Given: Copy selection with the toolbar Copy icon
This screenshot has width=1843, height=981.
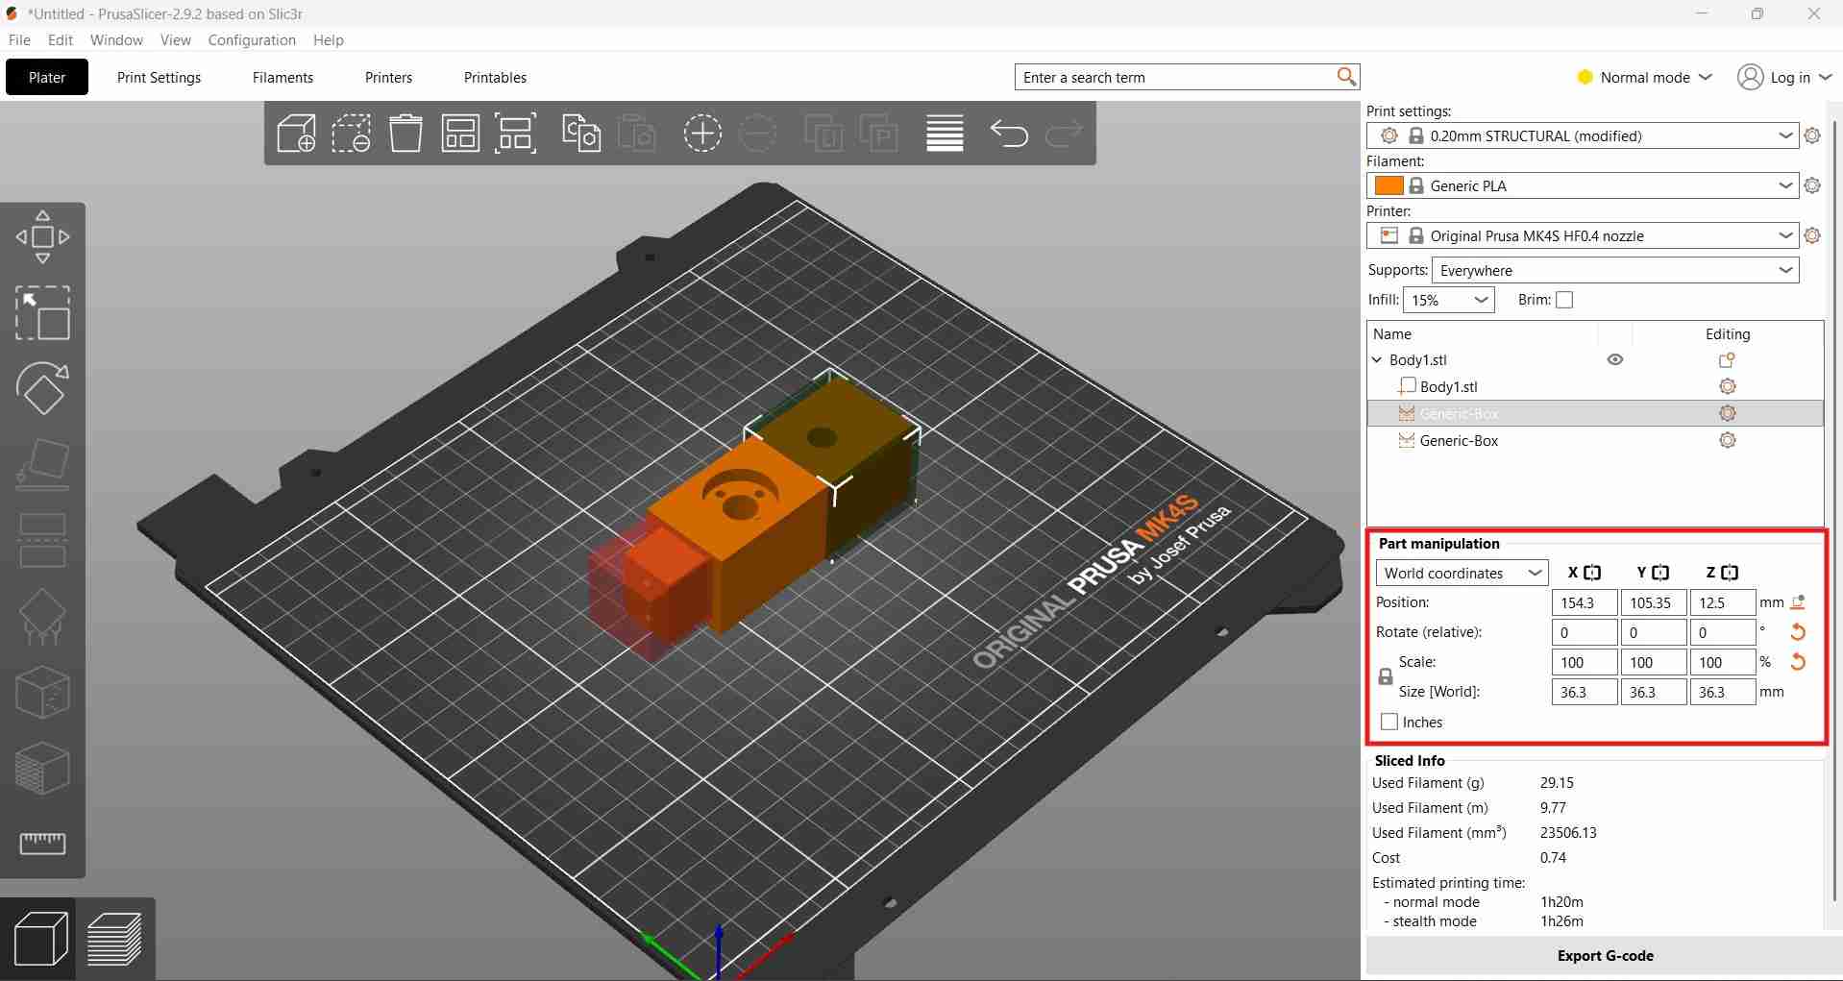Looking at the screenshot, I should (581, 134).
